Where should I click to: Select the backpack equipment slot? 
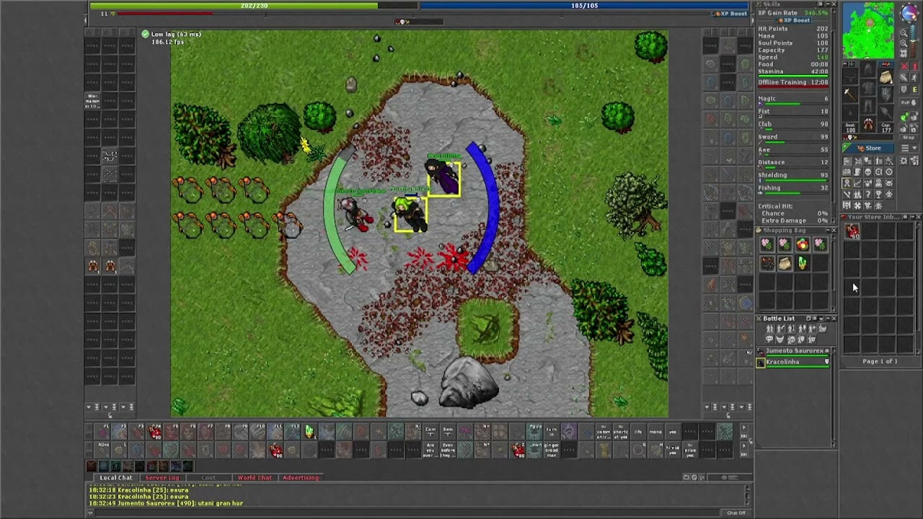click(x=886, y=76)
